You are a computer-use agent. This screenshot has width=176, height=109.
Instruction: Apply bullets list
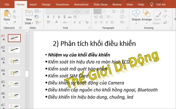pyautogui.click(x=97, y=11)
